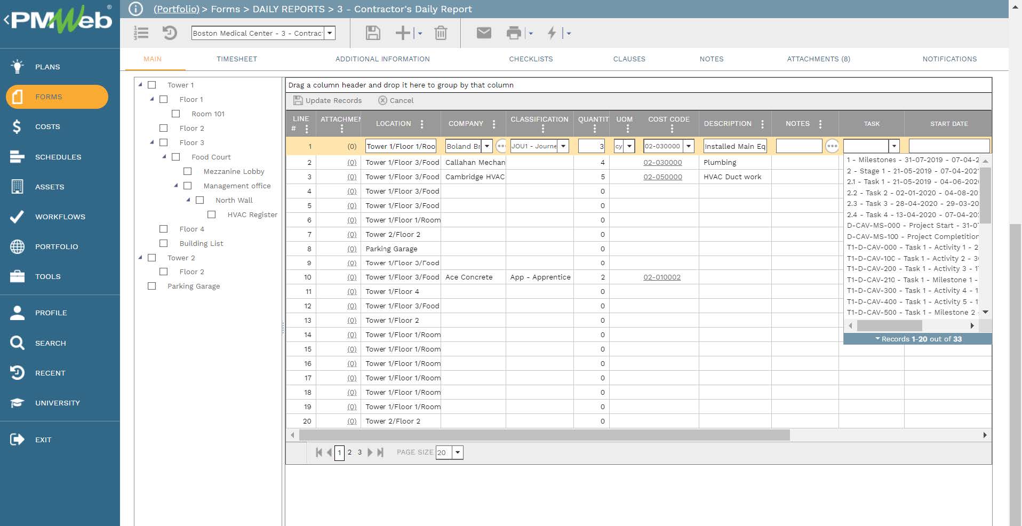This screenshot has width=1022, height=526.
Task: Click ellipsis button next to Notes field
Action: tap(832, 146)
